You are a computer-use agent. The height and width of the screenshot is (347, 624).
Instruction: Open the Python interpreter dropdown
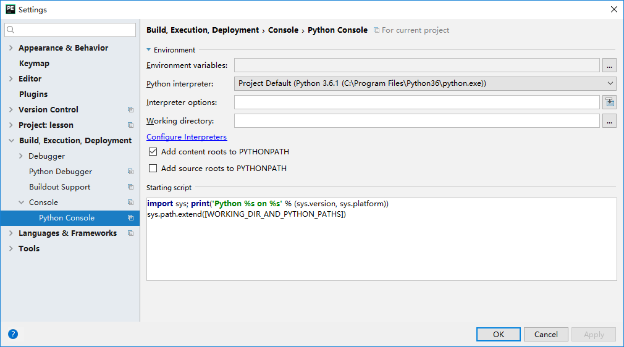[425, 83]
